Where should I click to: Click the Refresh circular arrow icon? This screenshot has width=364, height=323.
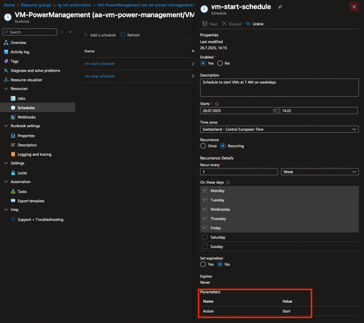pyautogui.click(x=123, y=35)
